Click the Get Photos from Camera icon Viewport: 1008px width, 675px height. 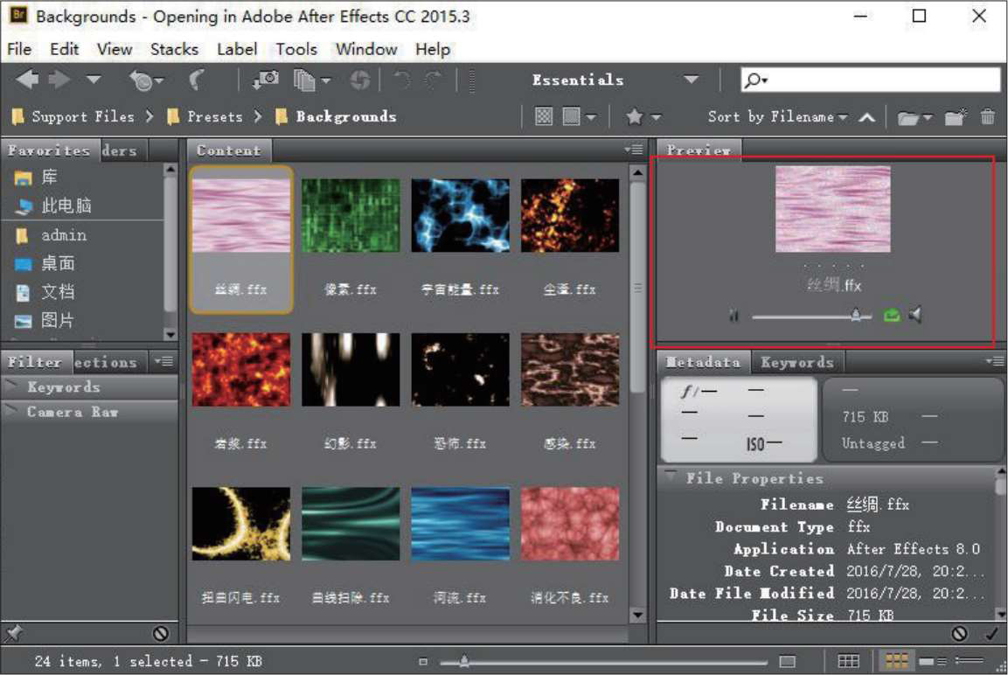tap(265, 80)
